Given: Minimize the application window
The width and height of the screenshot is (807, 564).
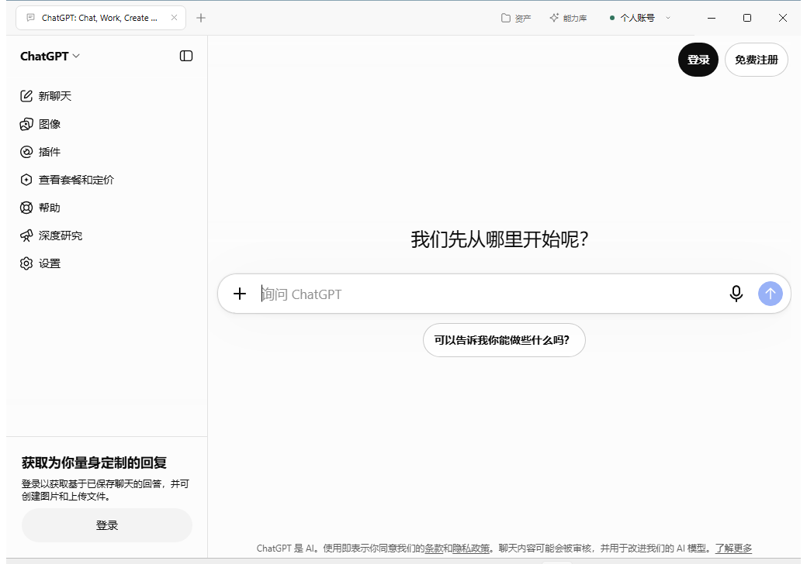Looking at the screenshot, I should click(x=712, y=18).
